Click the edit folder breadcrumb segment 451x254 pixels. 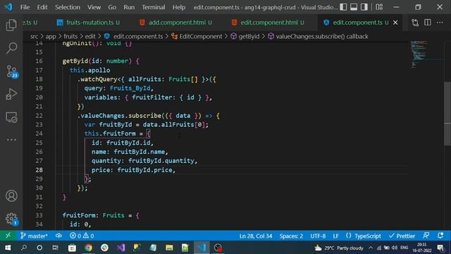click(90, 36)
